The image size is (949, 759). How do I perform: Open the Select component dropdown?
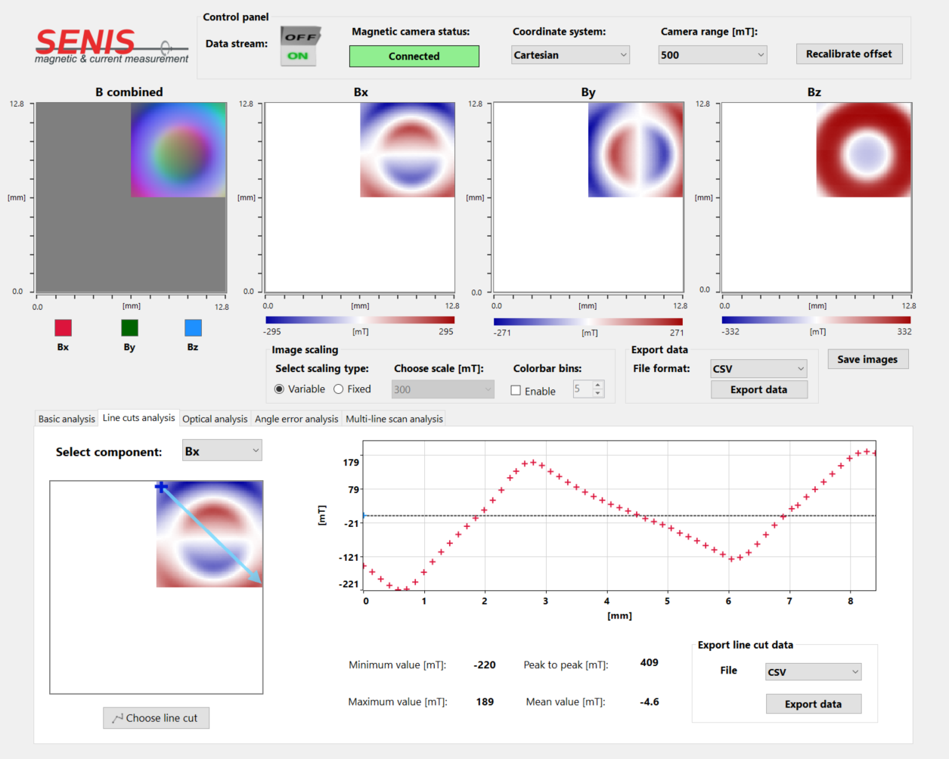[x=222, y=451]
